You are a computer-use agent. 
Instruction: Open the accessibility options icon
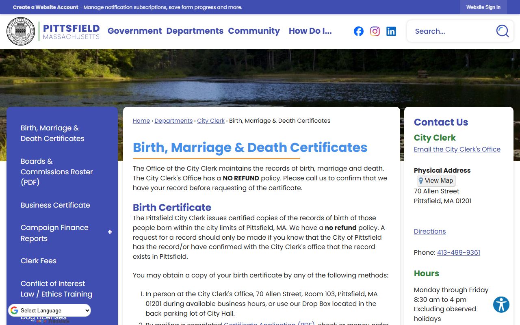coord(501,304)
